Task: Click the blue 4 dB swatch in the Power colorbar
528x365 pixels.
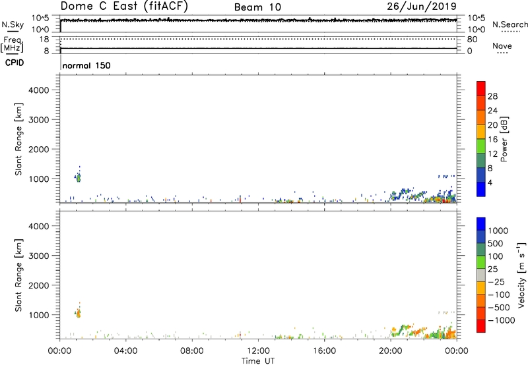Action: (x=481, y=189)
